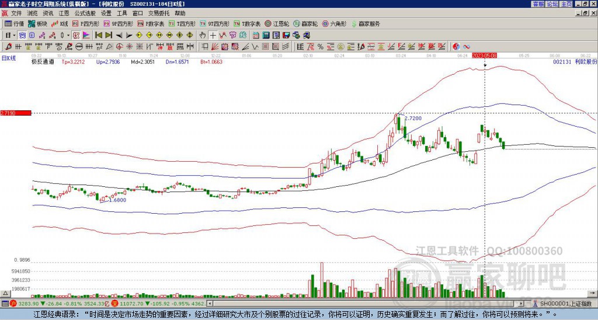This screenshot has height=320, width=598.
Task: Click the 极反通道 indicator label
Action: [x=42, y=61]
